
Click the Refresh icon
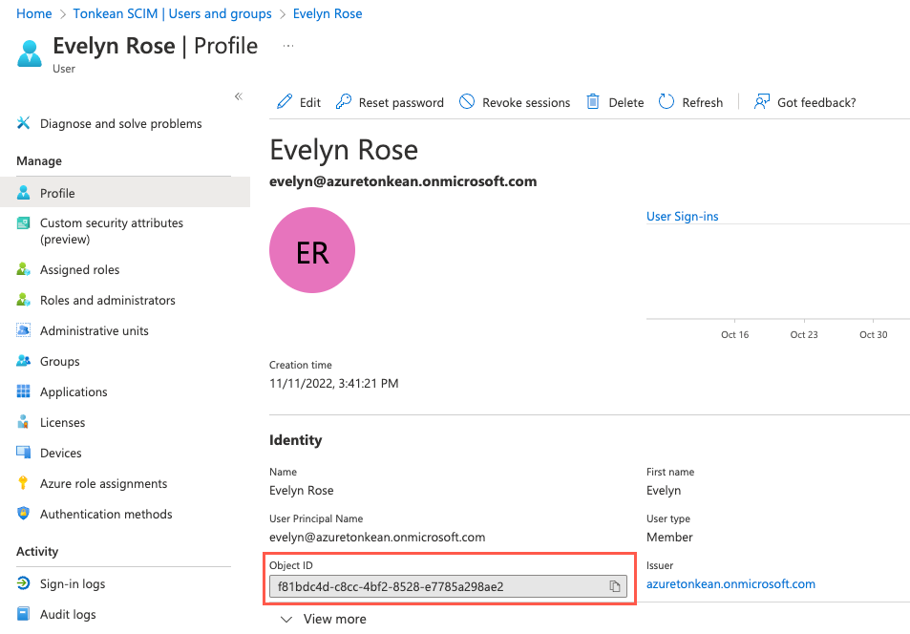coord(665,101)
